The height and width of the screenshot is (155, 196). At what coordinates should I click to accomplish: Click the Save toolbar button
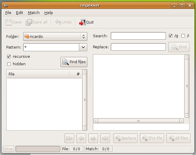tap(13, 22)
